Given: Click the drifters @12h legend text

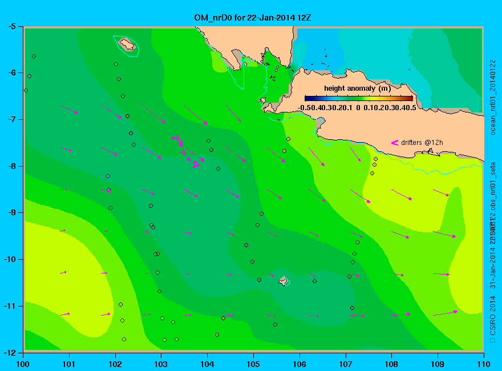Looking at the screenshot, I should 422,143.
